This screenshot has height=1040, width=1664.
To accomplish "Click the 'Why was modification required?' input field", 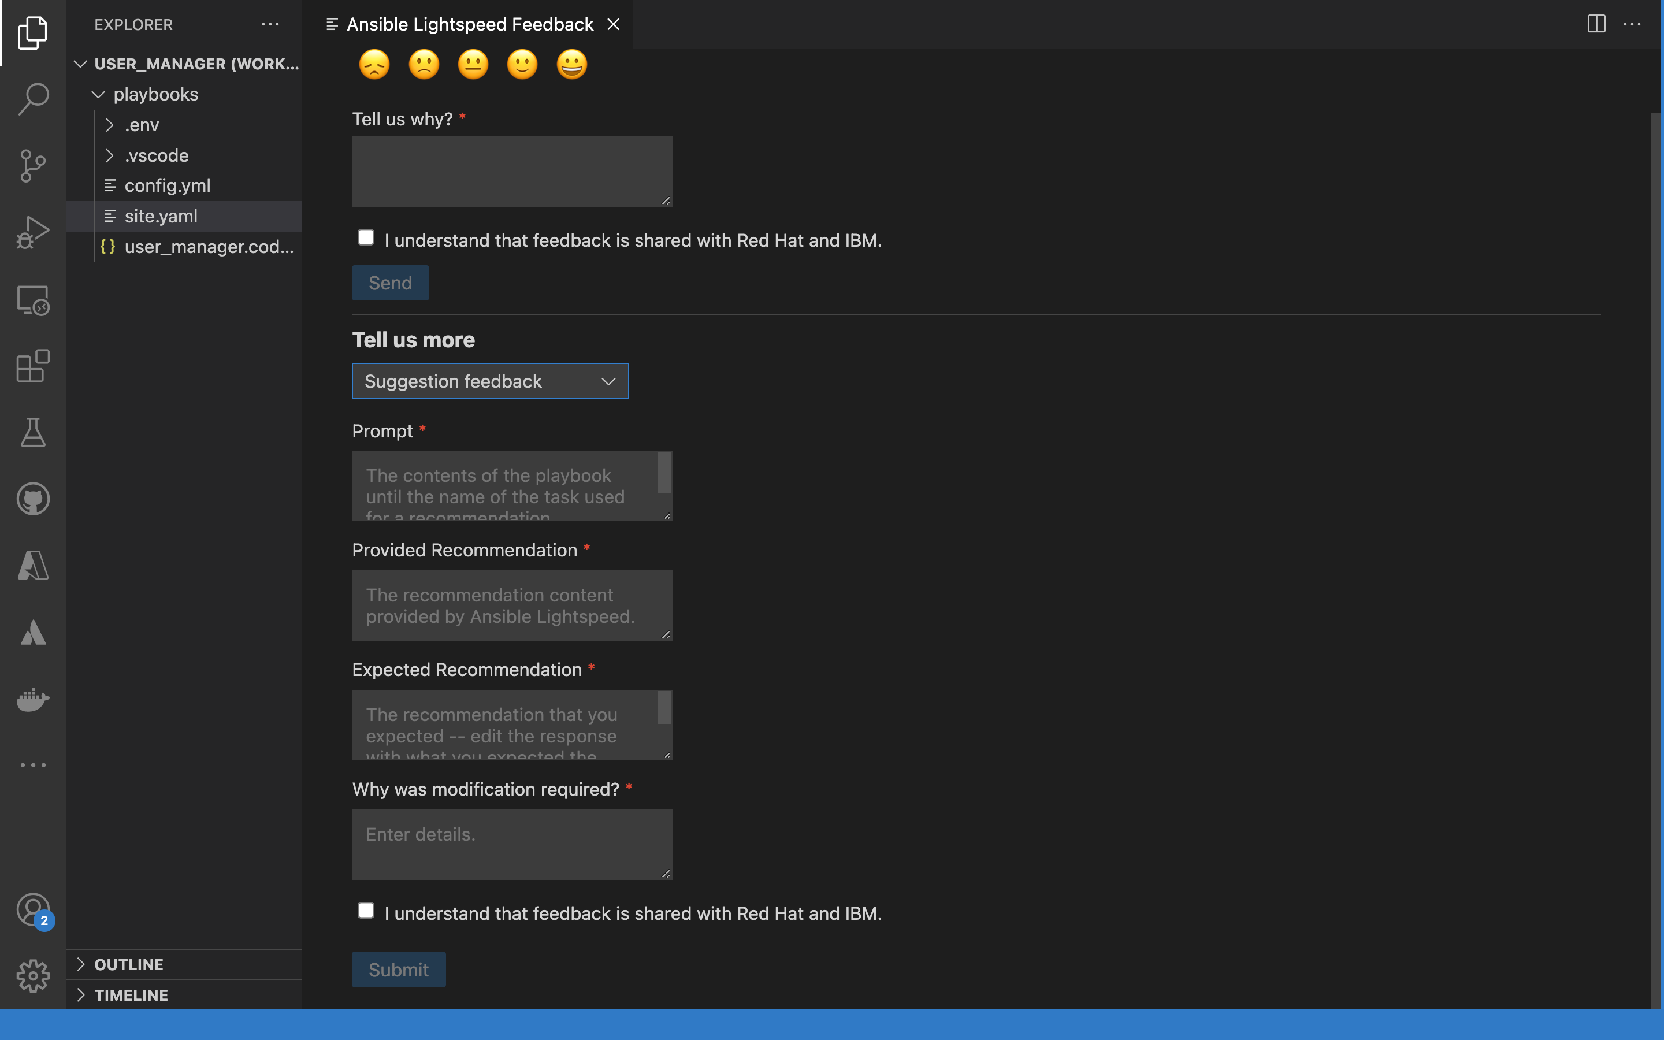I will coord(511,844).
